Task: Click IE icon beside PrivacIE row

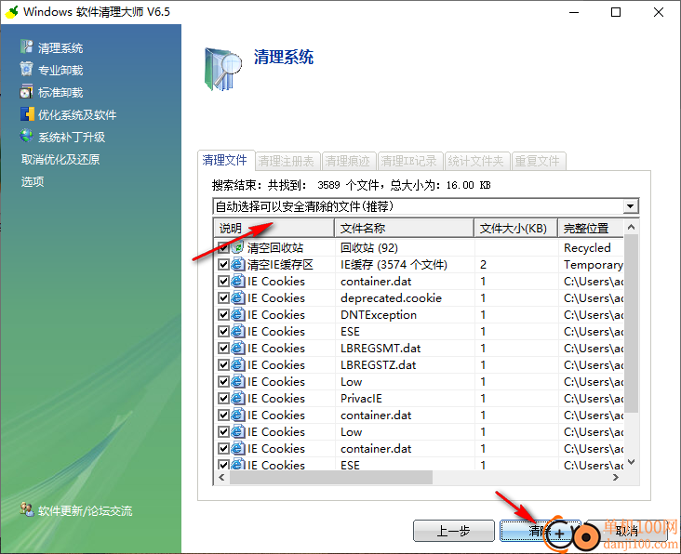Action: (x=237, y=398)
